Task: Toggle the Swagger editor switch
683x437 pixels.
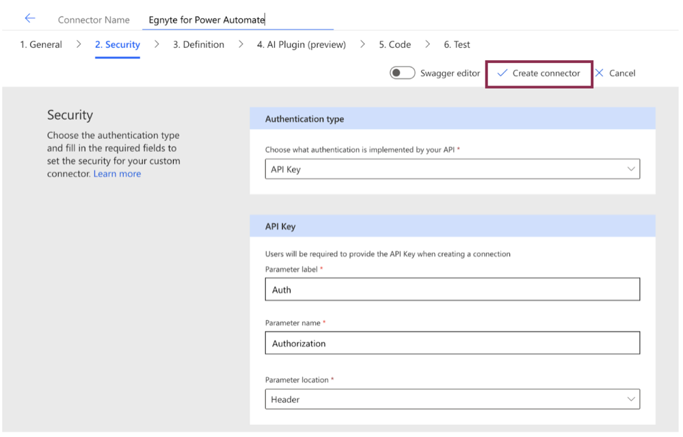Action: 402,72
